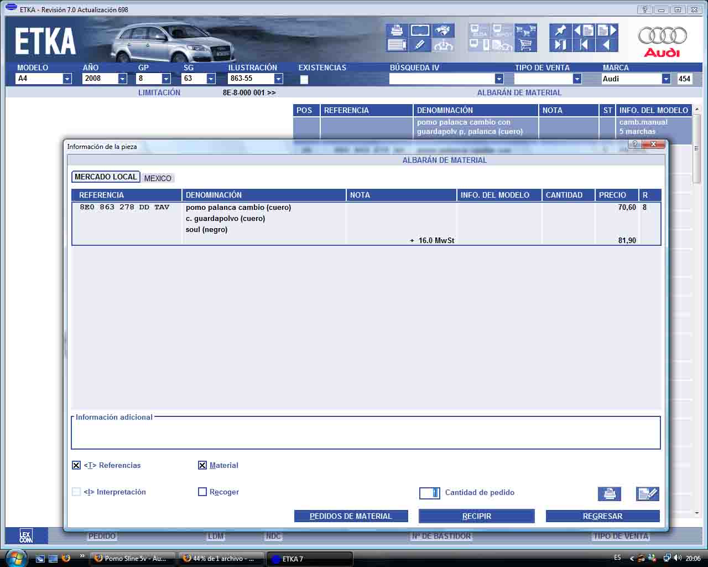
Task: Click the REFERENCIA column header in dialog
Action: [127, 195]
